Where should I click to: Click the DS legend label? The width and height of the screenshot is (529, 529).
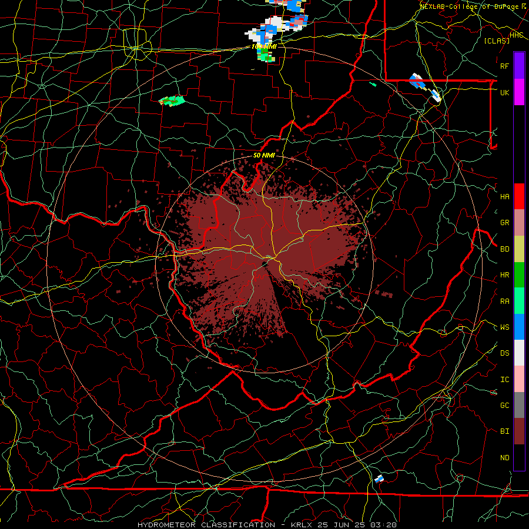tap(504, 353)
